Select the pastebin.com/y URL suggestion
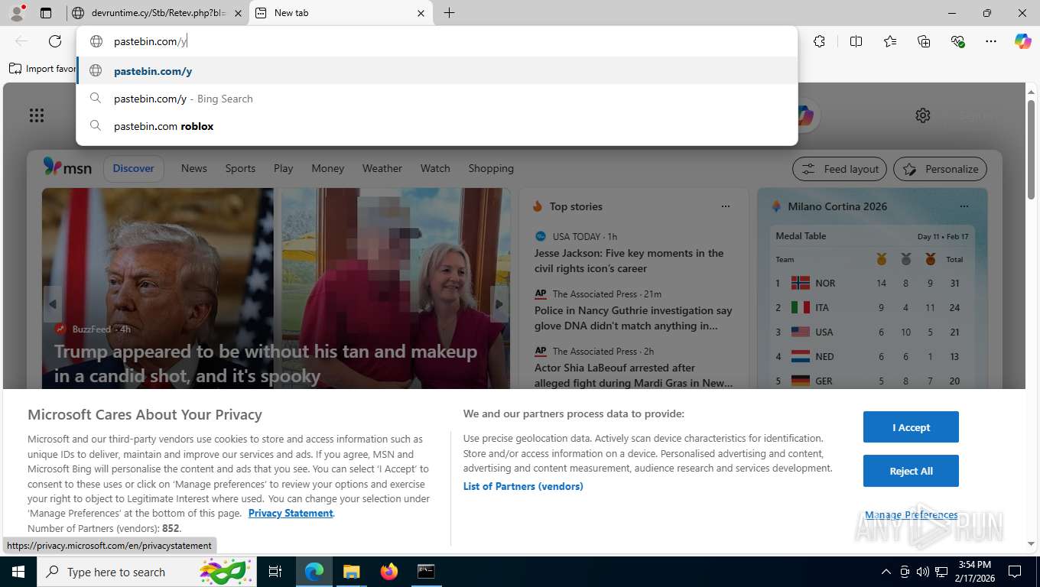Image resolution: width=1040 pixels, height=587 pixels. (x=437, y=71)
